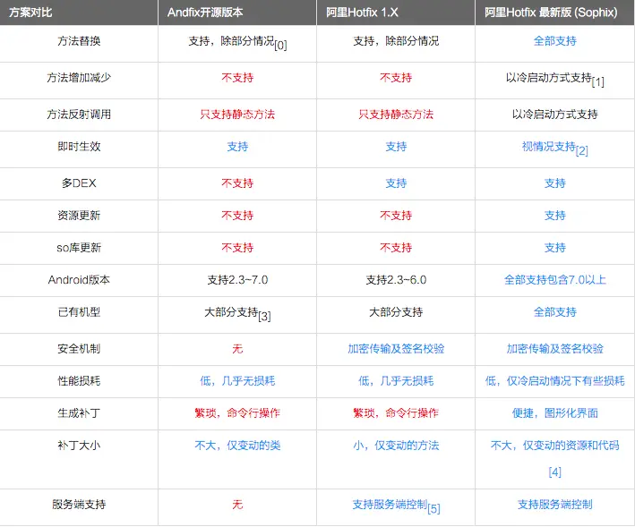Click '全部支持' in the 方法替换 row
The height and width of the screenshot is (527, 635).
pyautogui.click(x=554, y=41)
